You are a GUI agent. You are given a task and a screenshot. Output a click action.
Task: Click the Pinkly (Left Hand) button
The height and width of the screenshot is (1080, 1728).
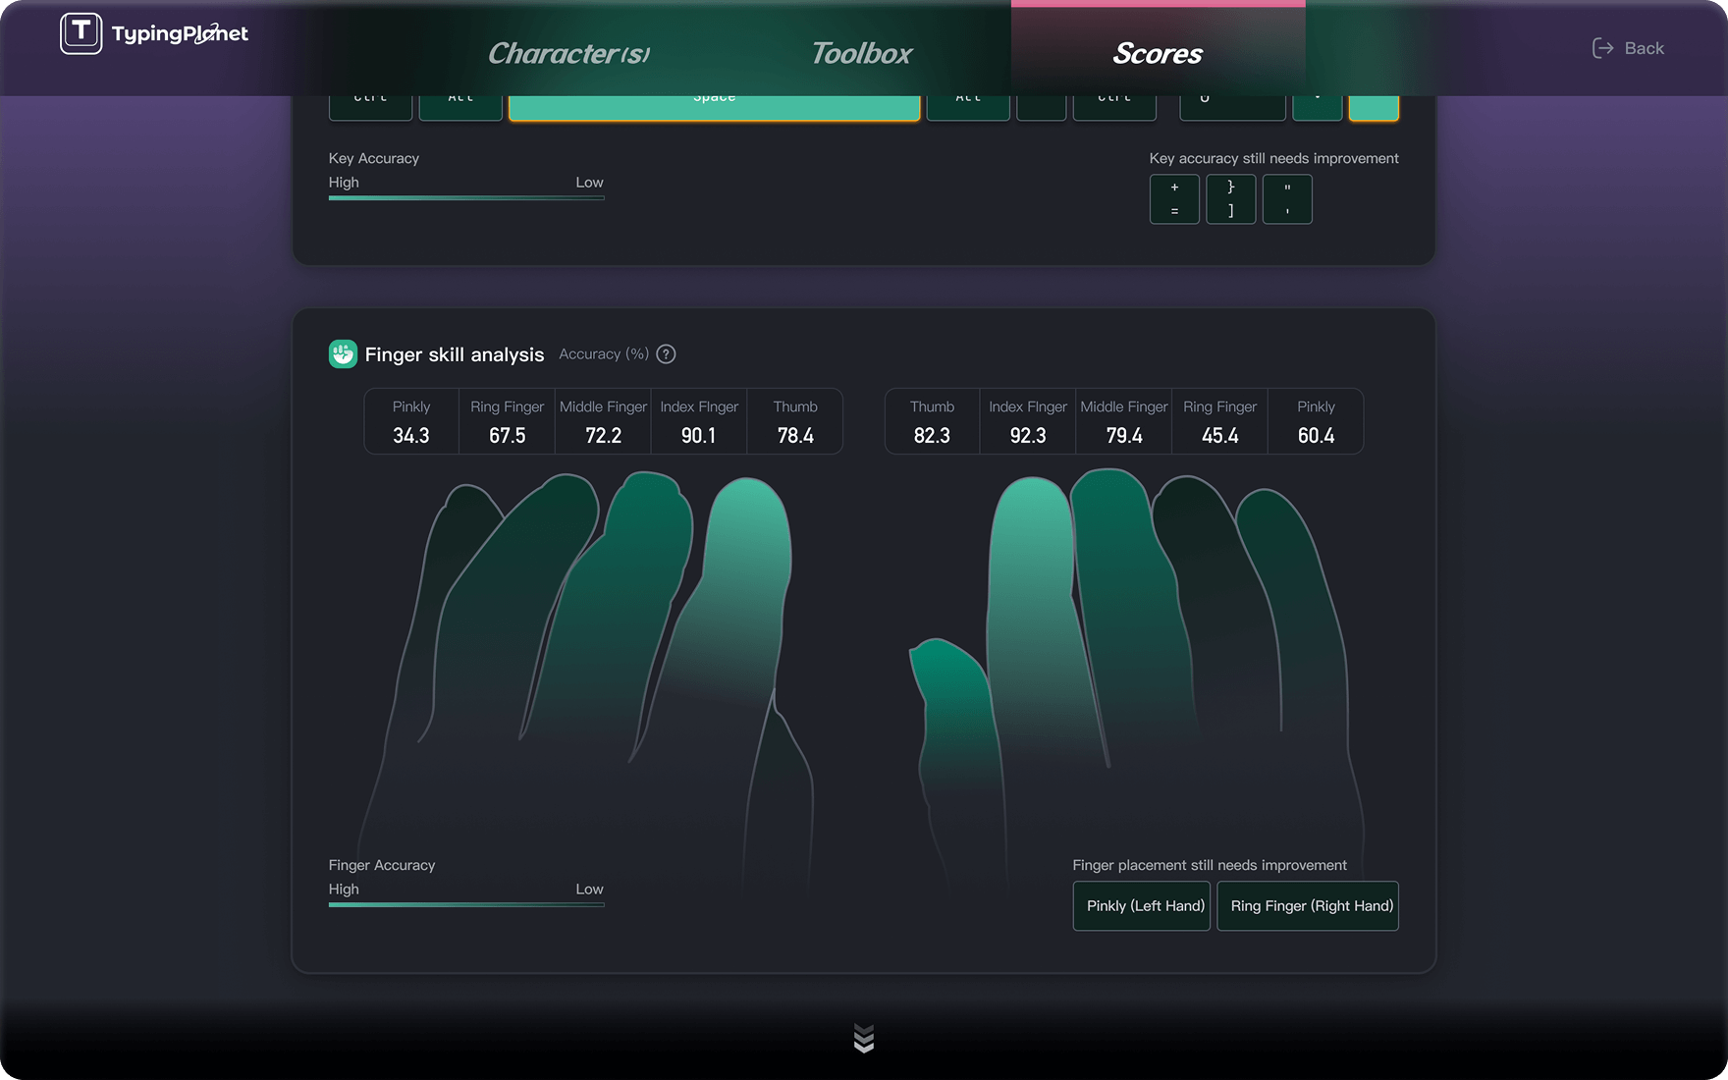1141,905
